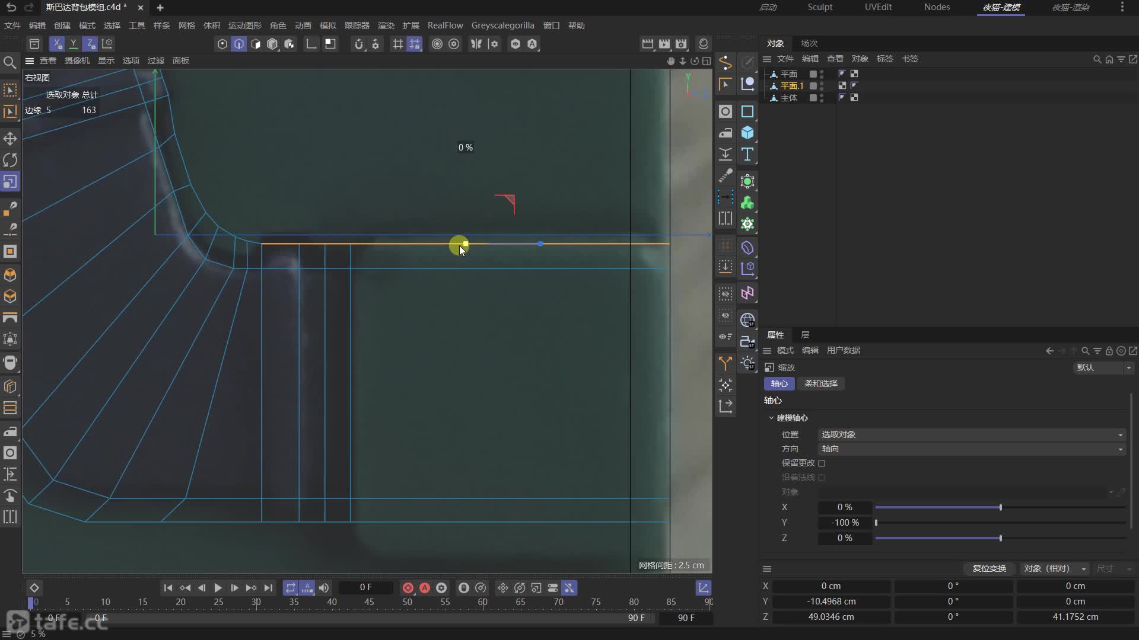Click the search magnifier icon at top left

click(9, 63)
